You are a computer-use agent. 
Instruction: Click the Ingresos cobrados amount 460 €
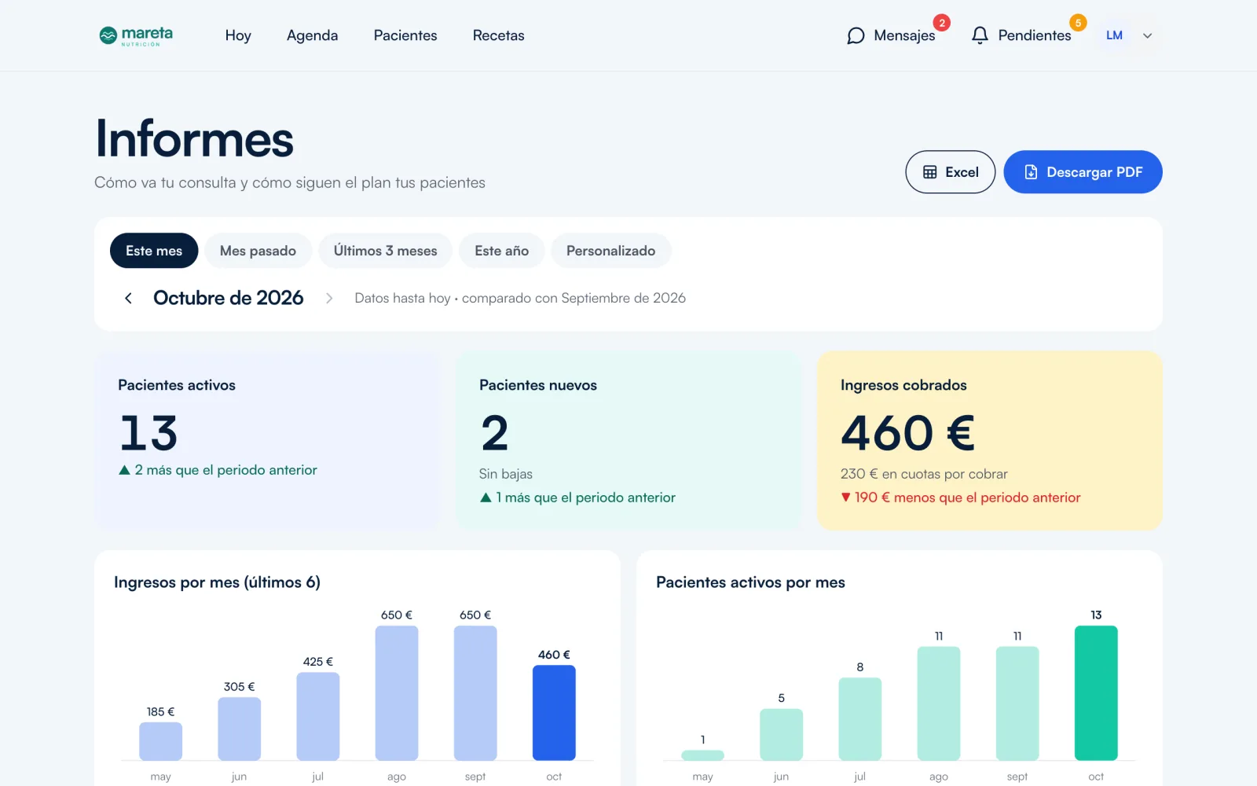point(907,433)
